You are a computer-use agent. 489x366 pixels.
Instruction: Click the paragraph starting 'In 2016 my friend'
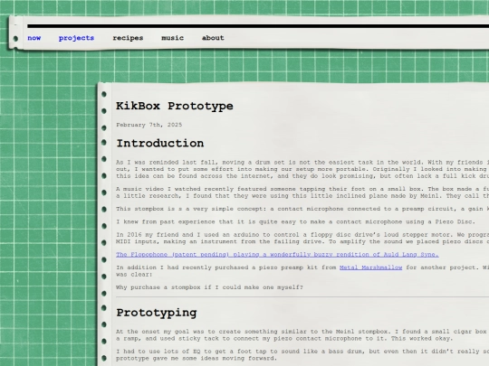[x=302, y=238]
